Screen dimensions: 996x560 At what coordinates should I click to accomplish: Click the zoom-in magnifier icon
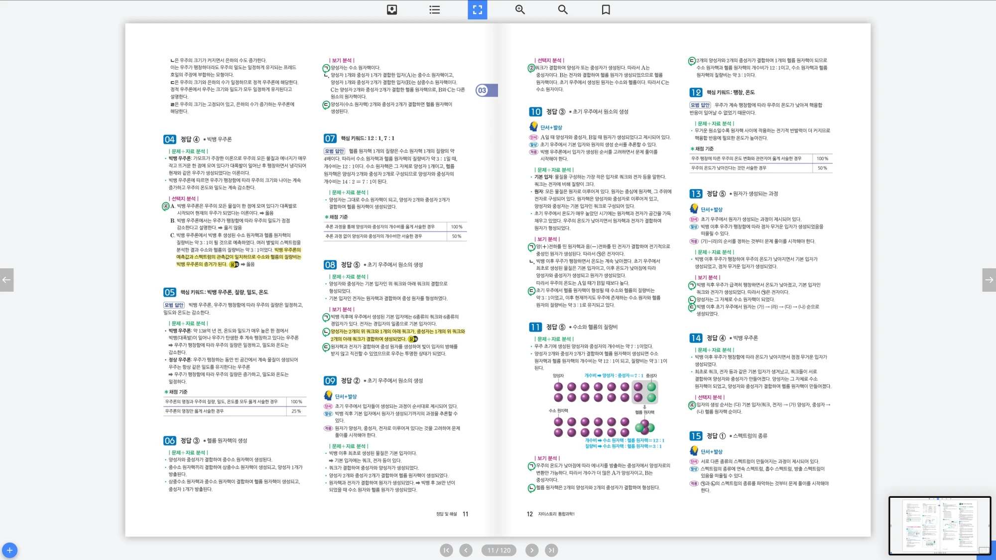click(520, 9)
